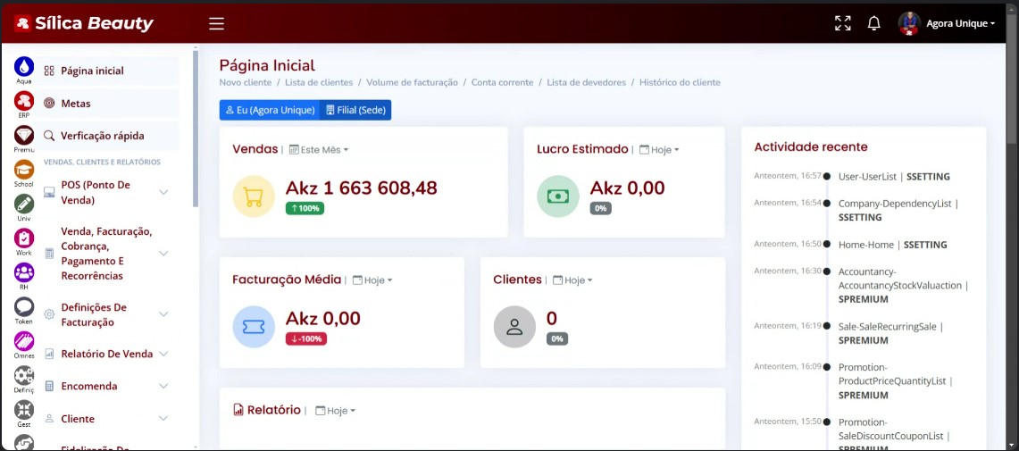Follow the Lista de devedores link
Viewport: 1019px width, 451px height.
click(x=586, y=82)
